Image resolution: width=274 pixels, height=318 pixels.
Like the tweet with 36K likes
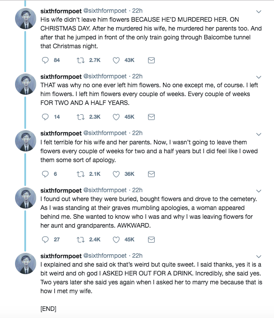tap(116, 174)
